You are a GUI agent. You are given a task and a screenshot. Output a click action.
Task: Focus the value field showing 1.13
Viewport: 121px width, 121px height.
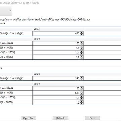click(56, 93)
